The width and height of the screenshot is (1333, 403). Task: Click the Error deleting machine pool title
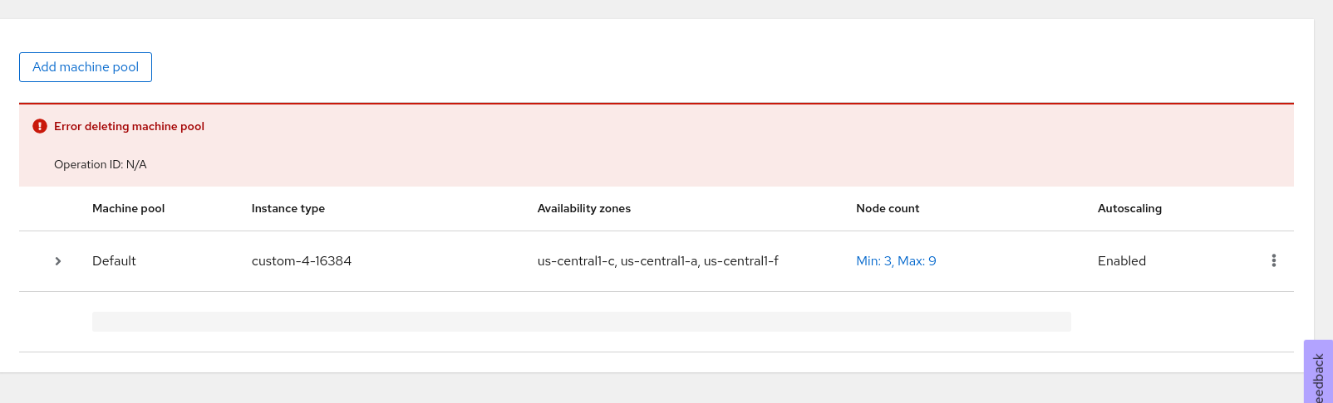coord(129,126)
